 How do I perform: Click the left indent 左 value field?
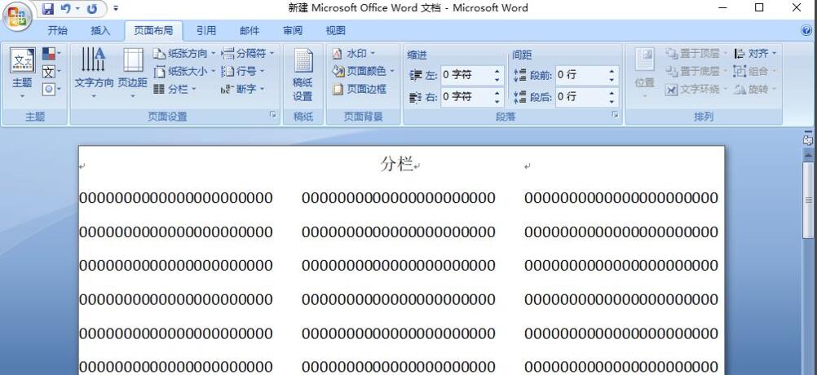tap(466, 75)
